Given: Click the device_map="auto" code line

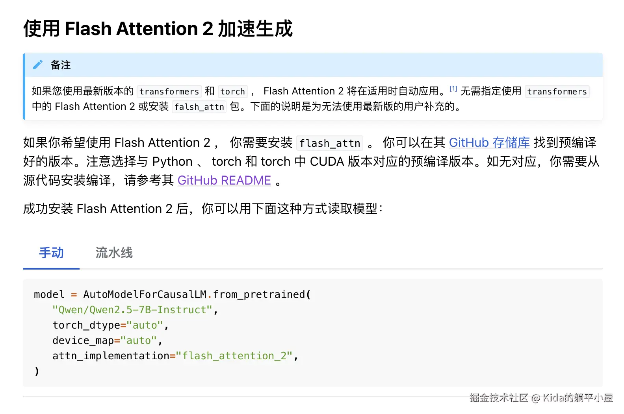Looking at the screenshot, I should (107, 340).
